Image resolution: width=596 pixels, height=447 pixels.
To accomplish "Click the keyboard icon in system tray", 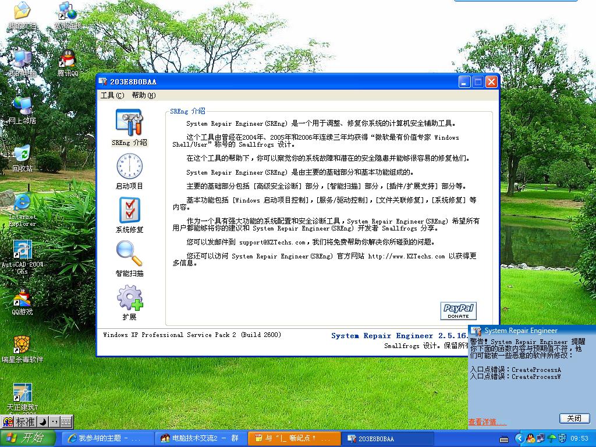I will (x=504, y=440).
